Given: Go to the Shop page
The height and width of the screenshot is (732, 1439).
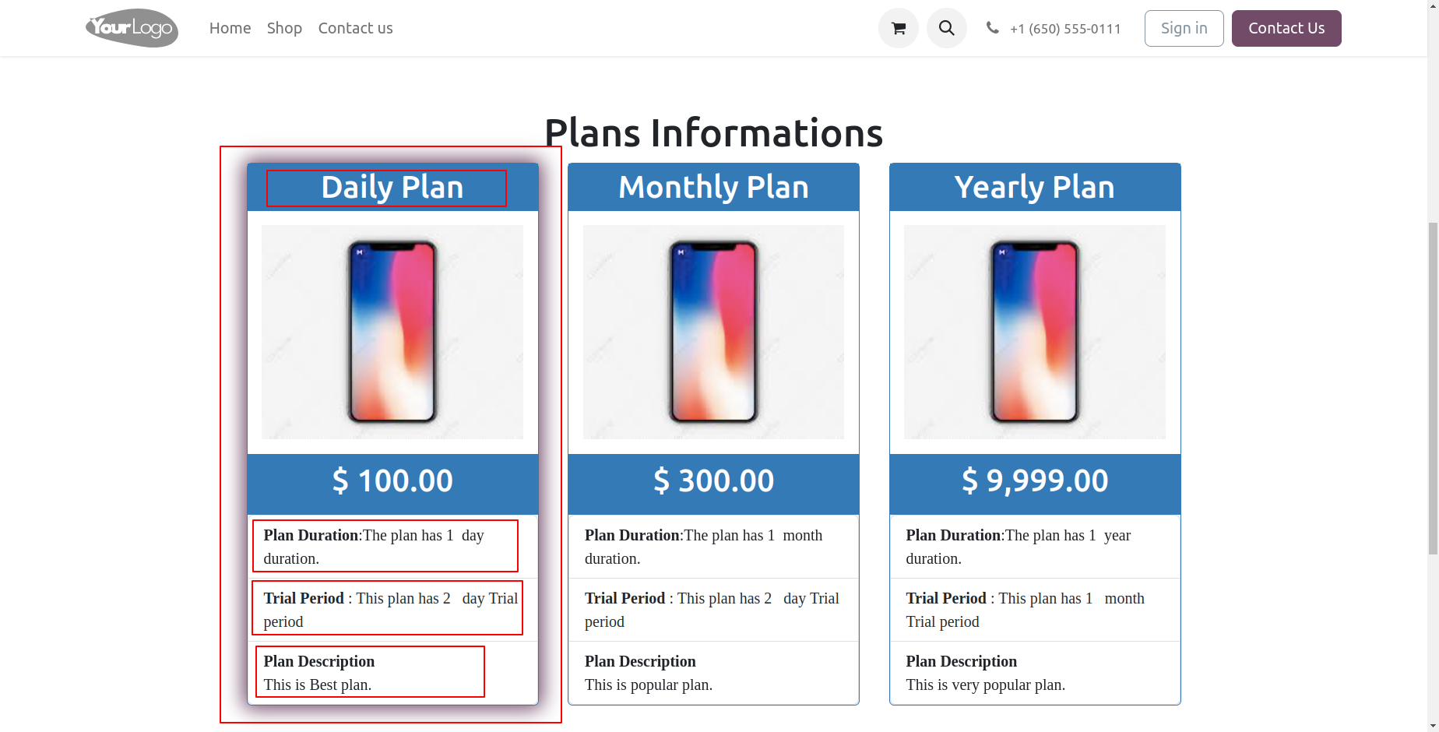Looking at the screenshot, I should (x=284, y=28).
